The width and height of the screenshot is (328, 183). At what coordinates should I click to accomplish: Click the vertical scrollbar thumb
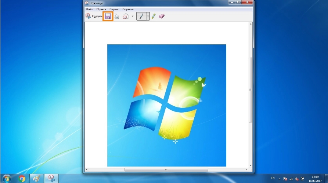pyautogui.click(x=250, y=89)
